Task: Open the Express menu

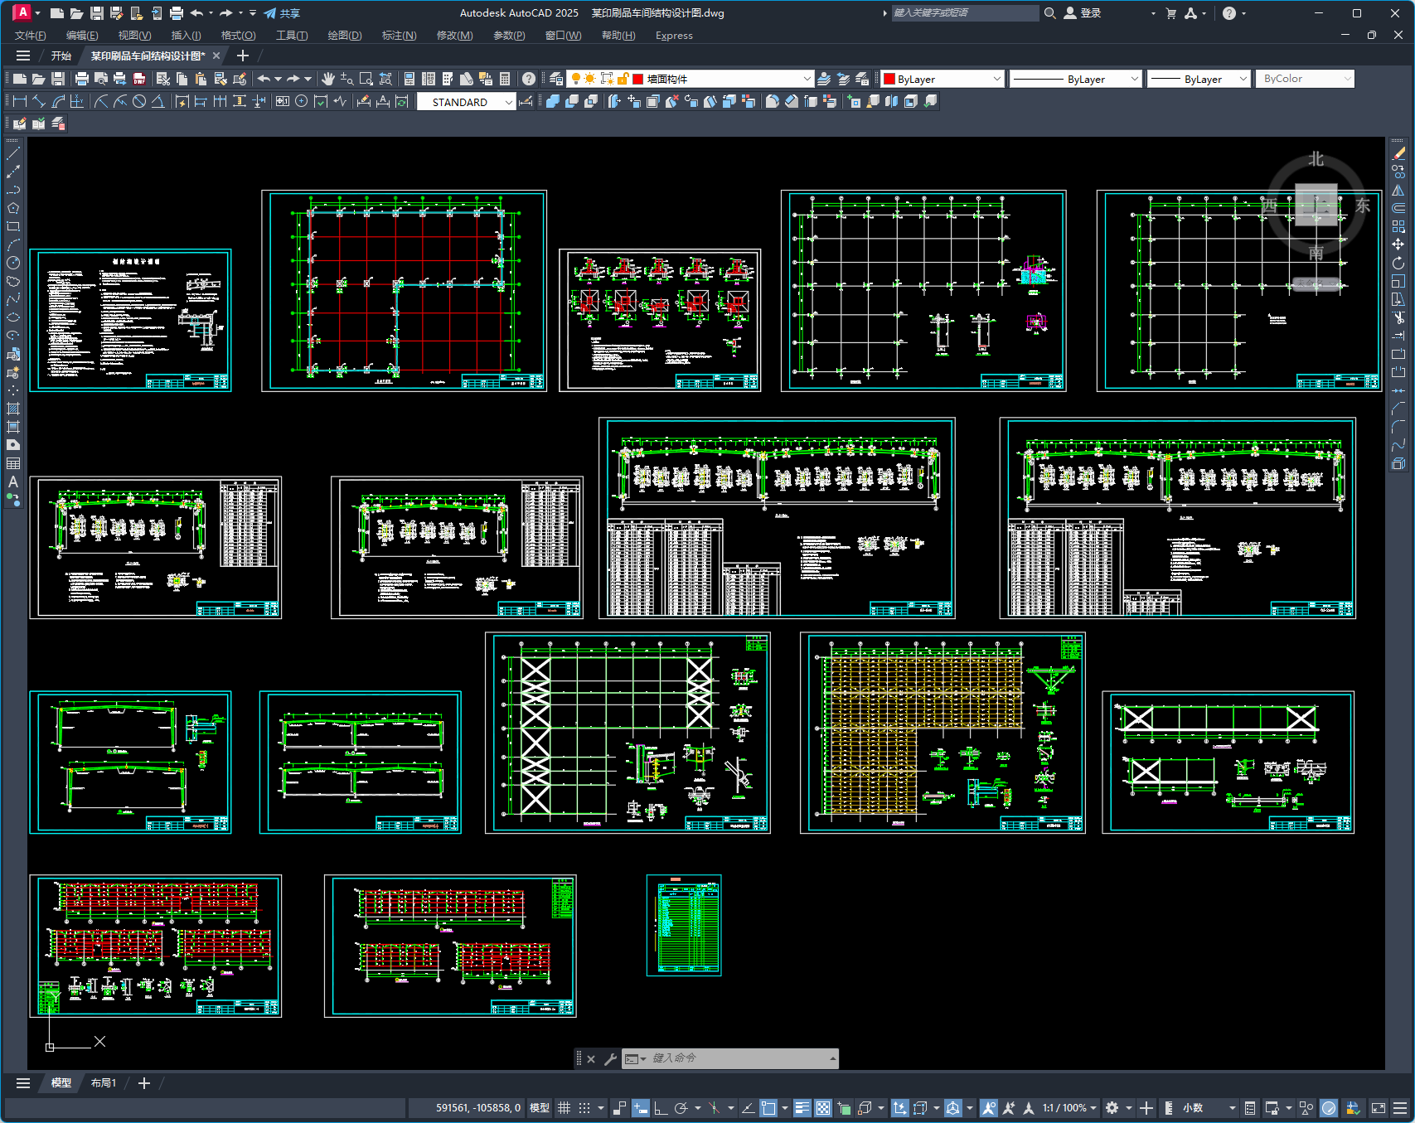Action: 674,36
